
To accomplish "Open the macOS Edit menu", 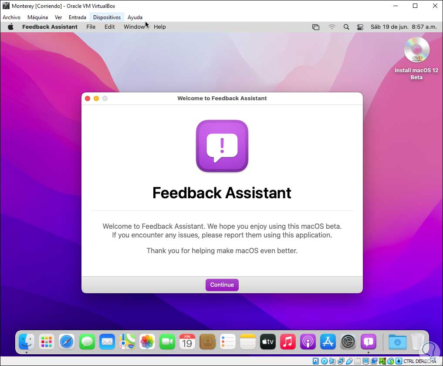I will click(x=109, y=27).
